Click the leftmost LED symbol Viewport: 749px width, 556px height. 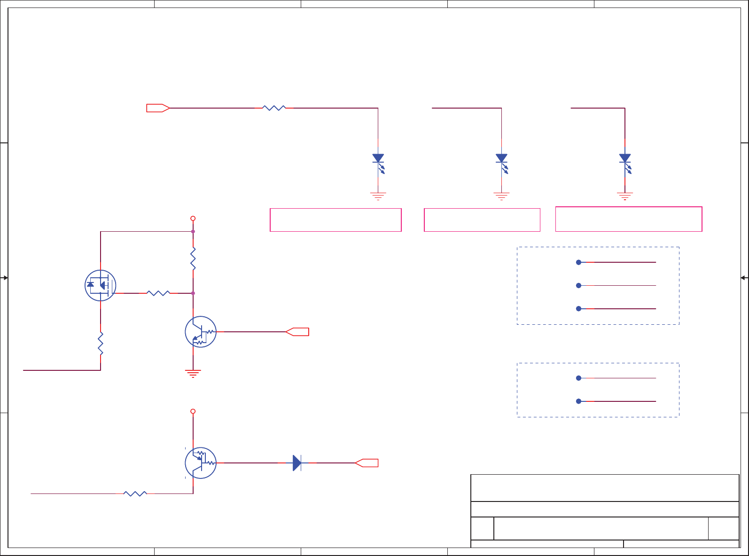click(x=379, y=164)
